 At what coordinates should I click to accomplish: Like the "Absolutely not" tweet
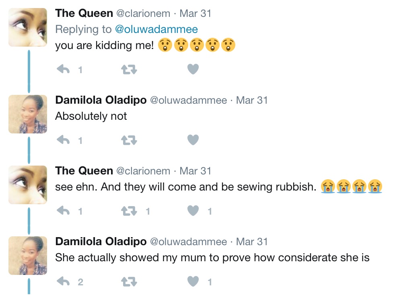click(x=193, y=140)
